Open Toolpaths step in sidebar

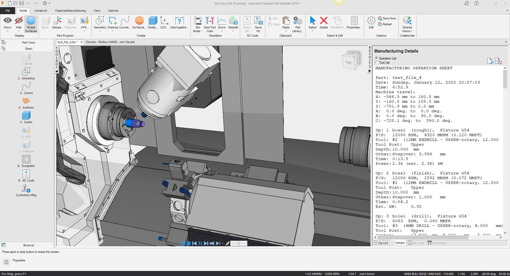(26, 161)
